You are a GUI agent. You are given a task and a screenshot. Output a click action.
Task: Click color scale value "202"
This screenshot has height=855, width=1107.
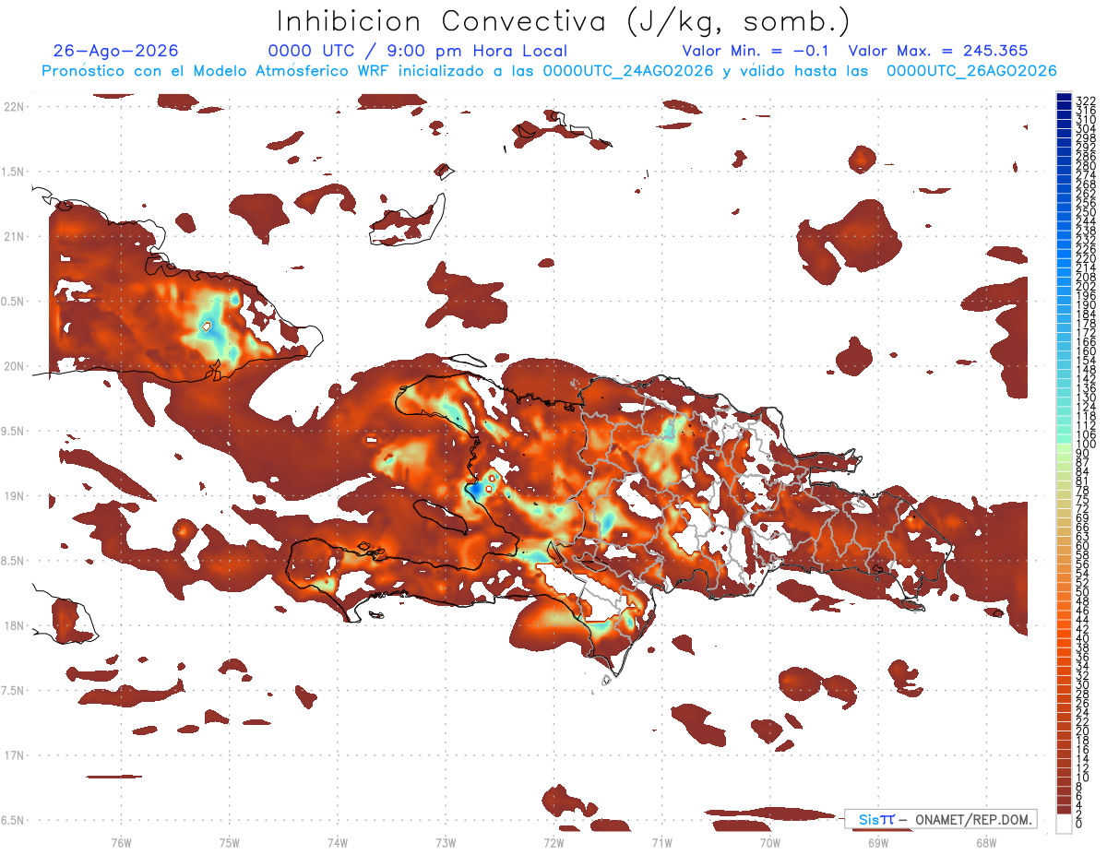(x=1086, y=287)
